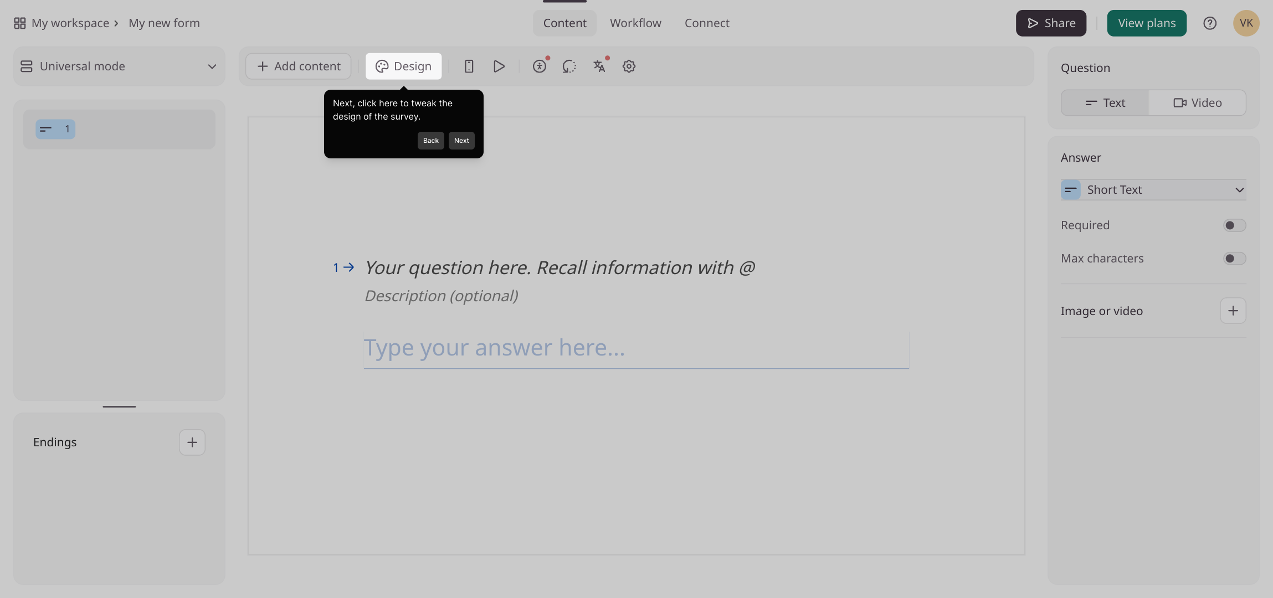This screenshot has width=1273, height=598.
Task: Click the Description (optional) field
Action: click(x=442, y=296)
